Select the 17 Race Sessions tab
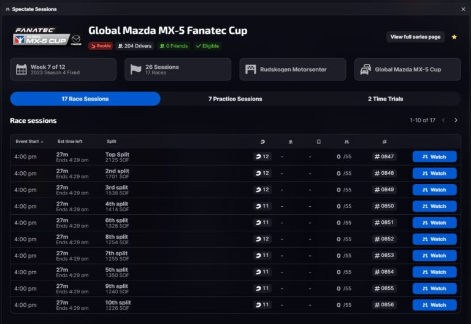The image size is (471, 324). click(x=85, y=99)
